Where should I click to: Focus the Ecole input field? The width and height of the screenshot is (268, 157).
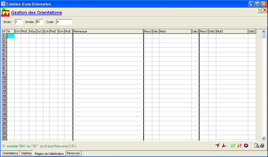(18, 22)
